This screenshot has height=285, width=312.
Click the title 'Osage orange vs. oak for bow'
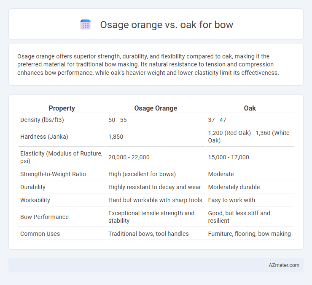[x=167, y=25]
